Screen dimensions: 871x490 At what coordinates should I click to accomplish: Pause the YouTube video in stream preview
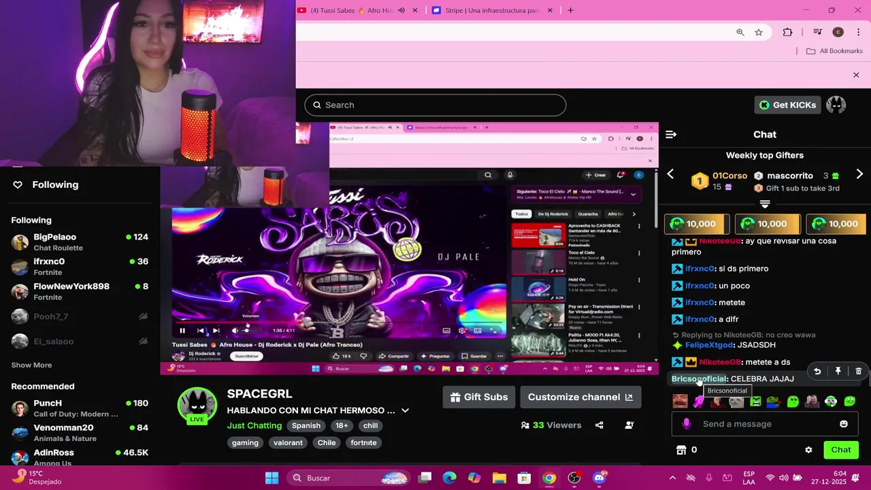point(182,331)
